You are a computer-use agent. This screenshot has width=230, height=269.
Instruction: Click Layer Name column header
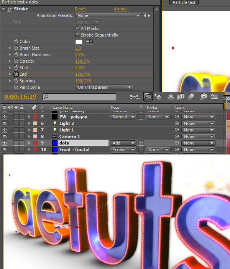point(63,108)
